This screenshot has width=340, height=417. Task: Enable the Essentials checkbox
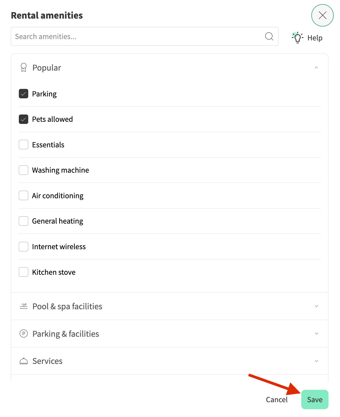click(x=24, y=145)
